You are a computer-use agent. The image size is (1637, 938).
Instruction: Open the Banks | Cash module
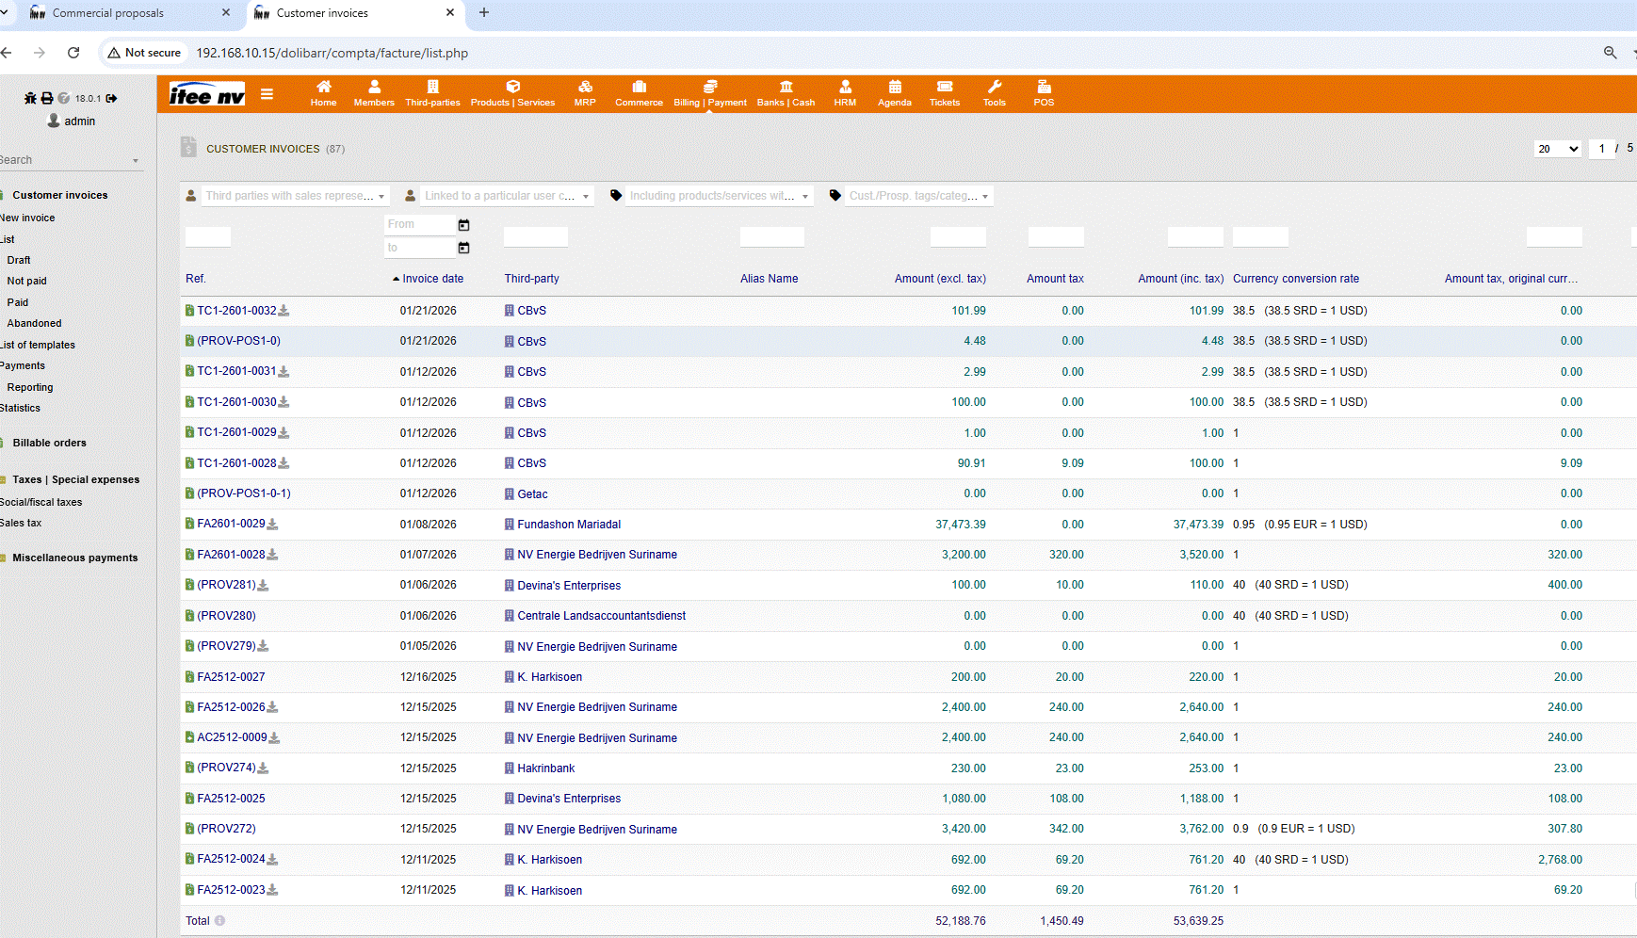click(x=786, y=92)
